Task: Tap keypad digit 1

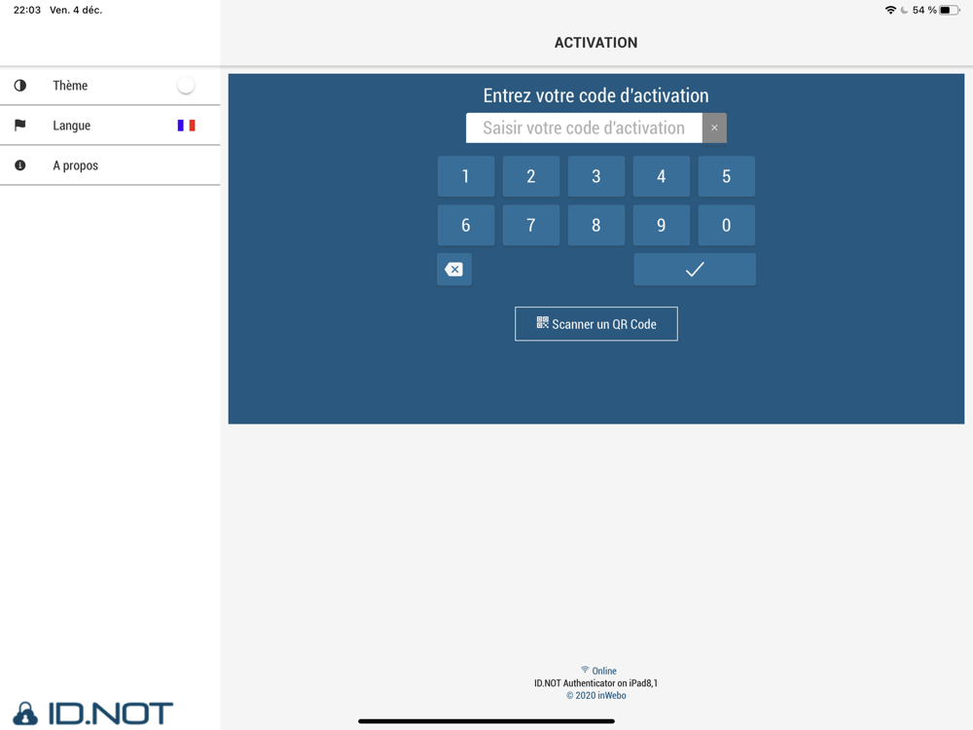Action: pyautogui.click(x=466, y=176)
